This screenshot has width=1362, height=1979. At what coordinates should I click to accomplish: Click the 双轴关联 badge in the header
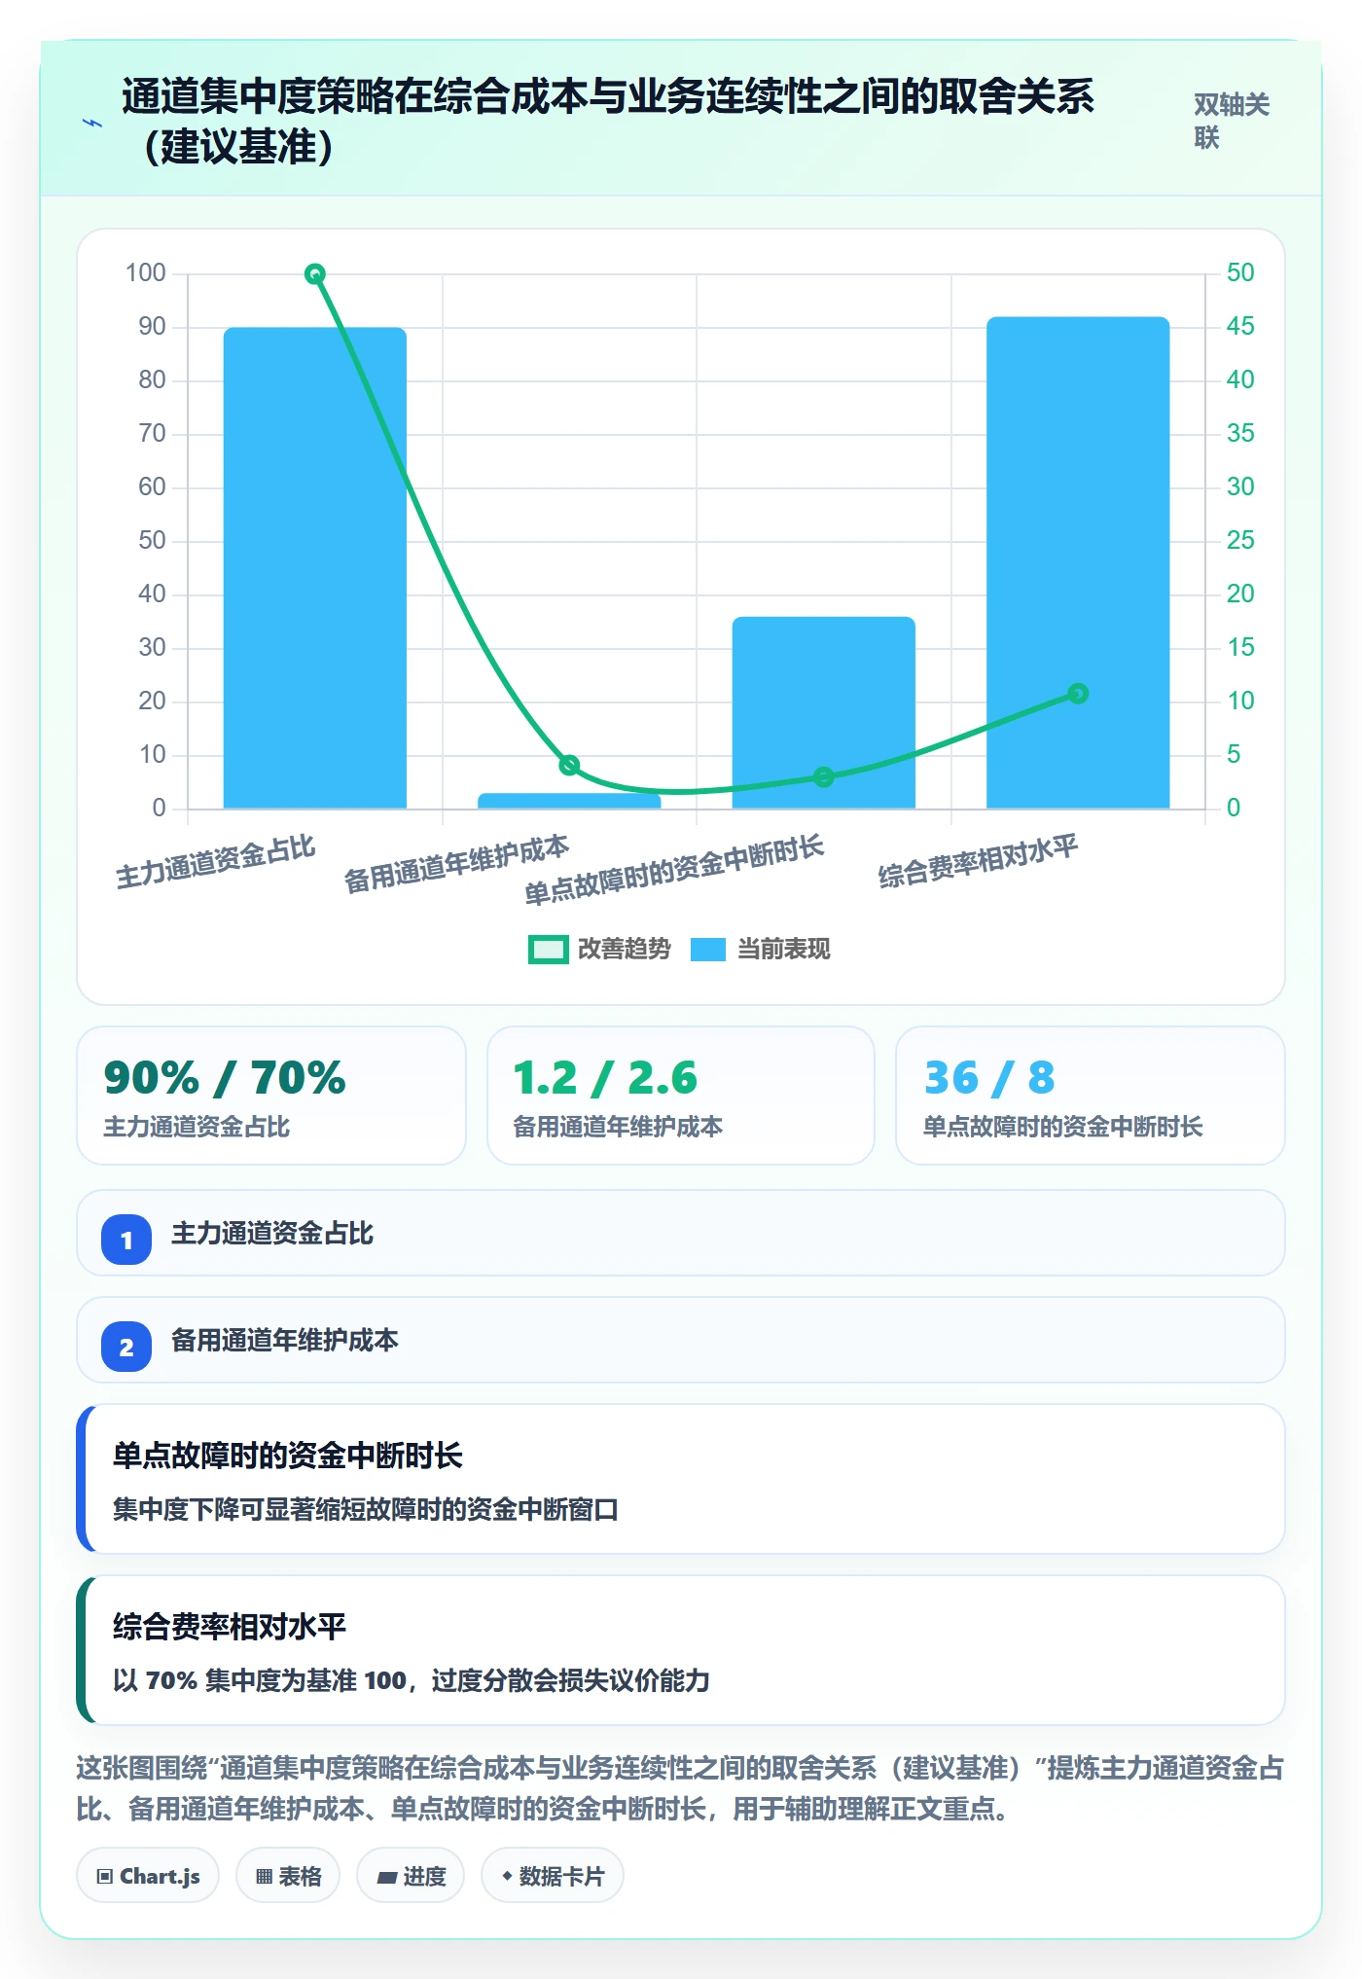point(1233,122)
